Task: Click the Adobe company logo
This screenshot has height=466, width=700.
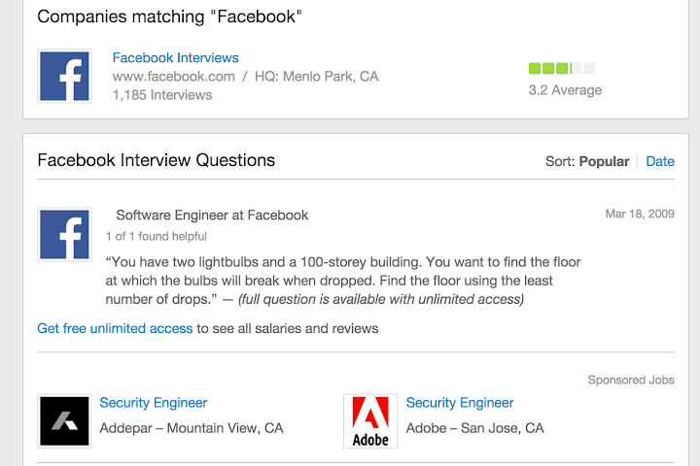Action: pos(370,420)
